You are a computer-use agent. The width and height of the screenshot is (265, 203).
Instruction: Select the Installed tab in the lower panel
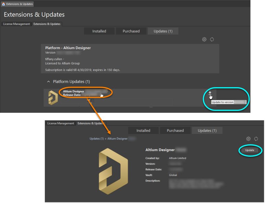[x=143, y=130]
